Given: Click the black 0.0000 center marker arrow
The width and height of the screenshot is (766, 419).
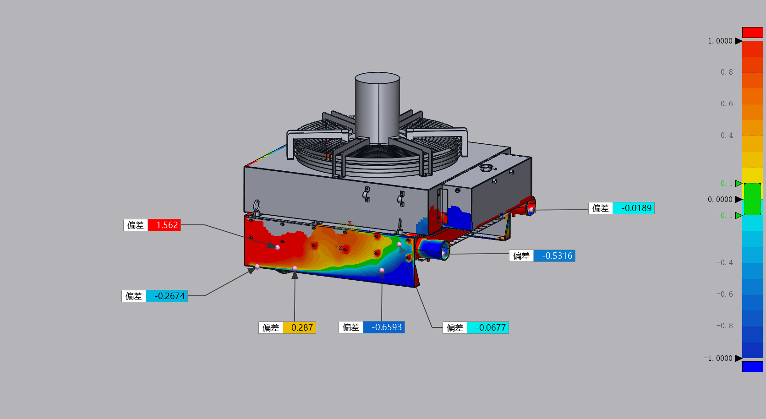Looking at the screenshot, I should pos(738,199).
